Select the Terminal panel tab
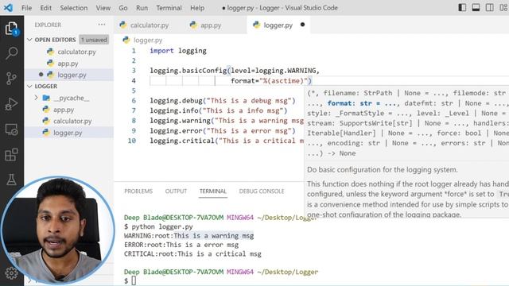The width and height of the screenshot is (509, 286). 213,191
